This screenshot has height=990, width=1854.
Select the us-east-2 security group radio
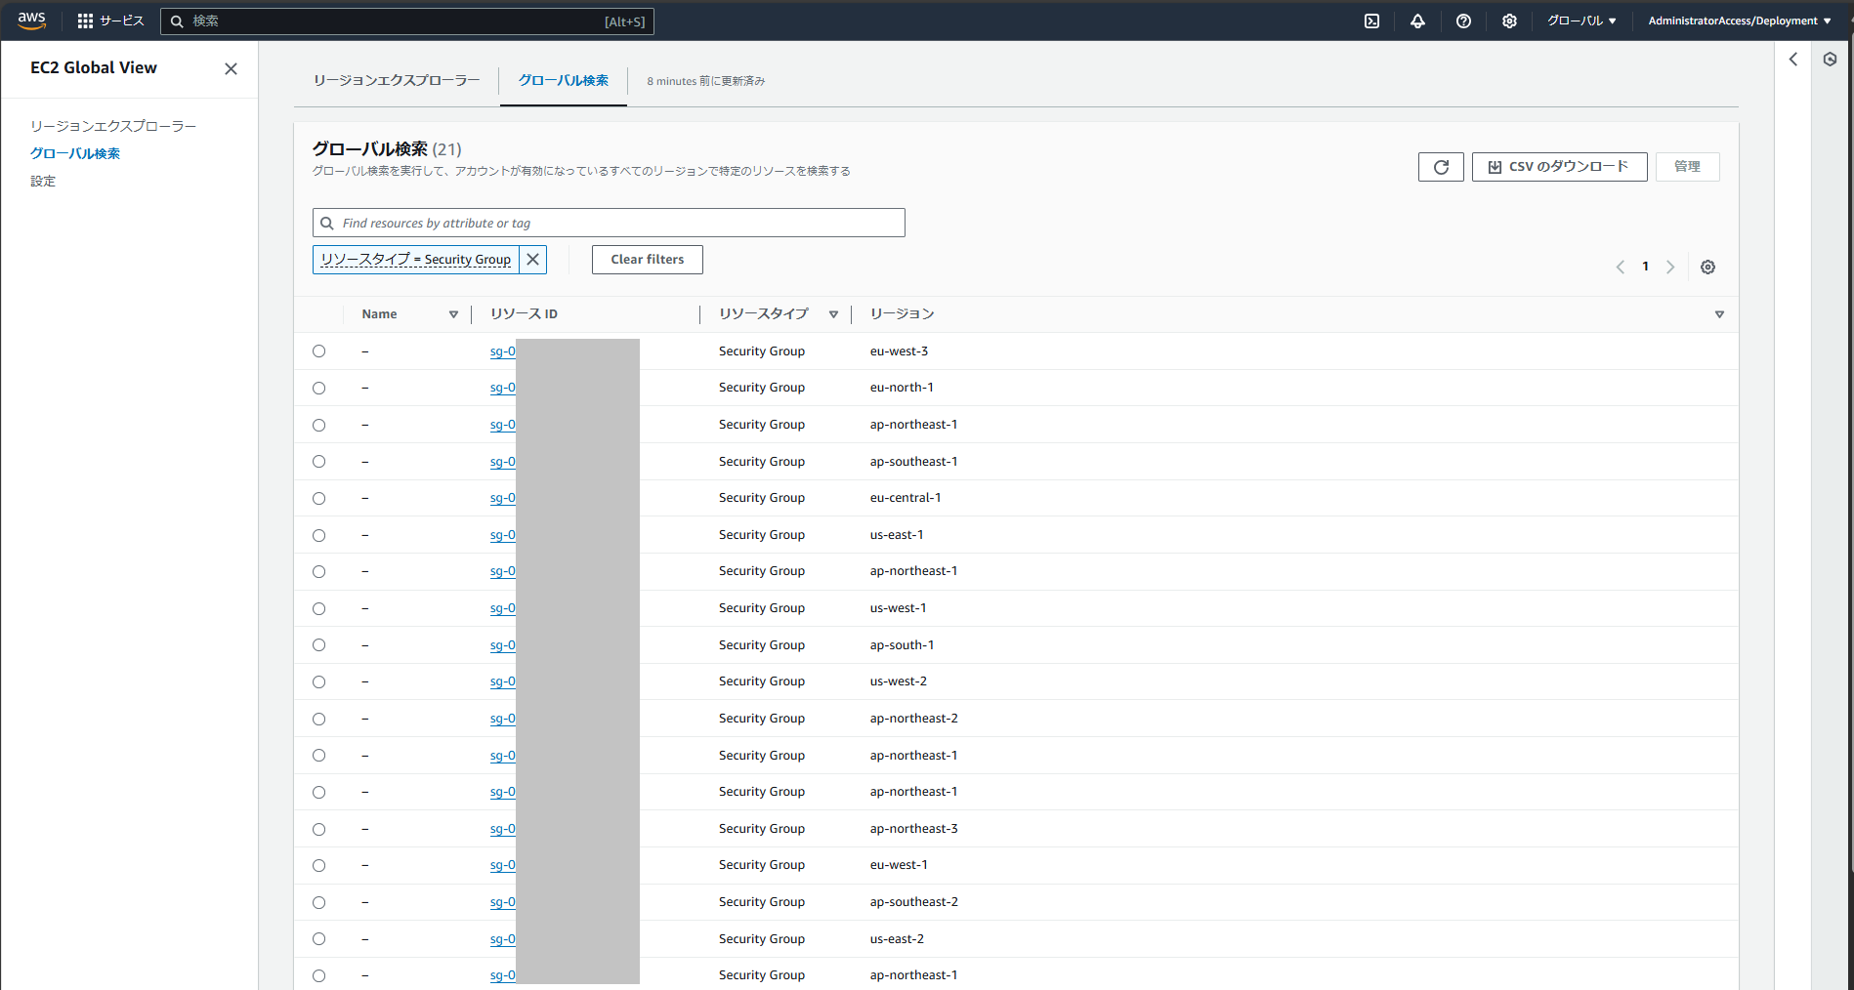click(x=319, y=939)
